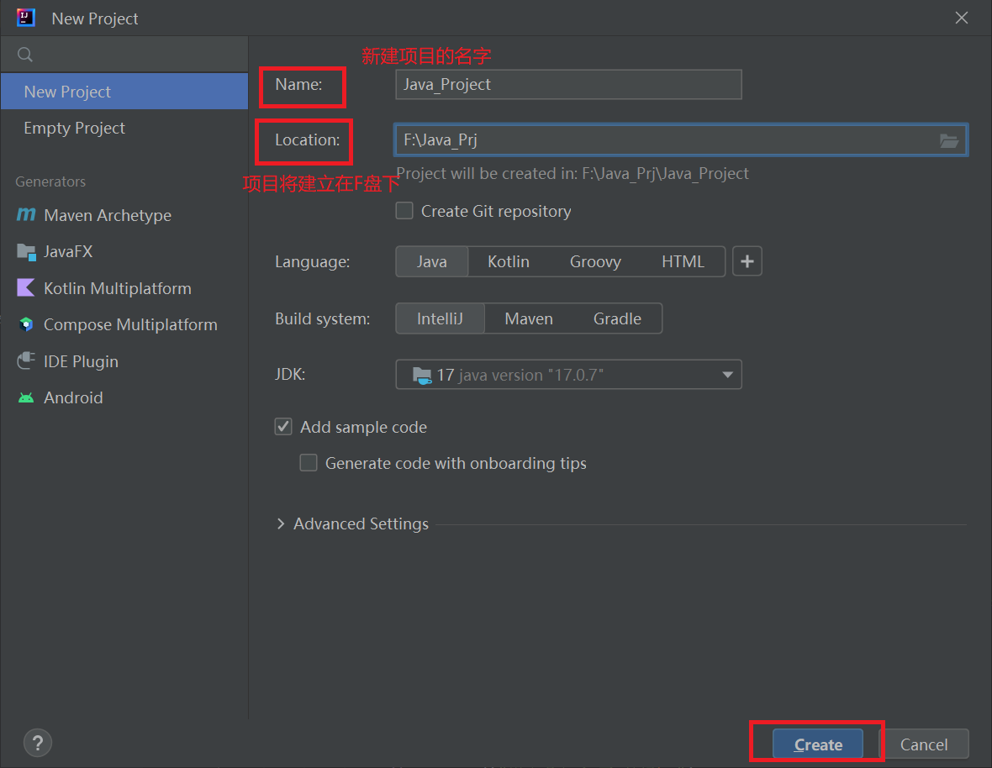Browse location using the folder icon
Screen dimensions: 992x768
pos(948,140)
